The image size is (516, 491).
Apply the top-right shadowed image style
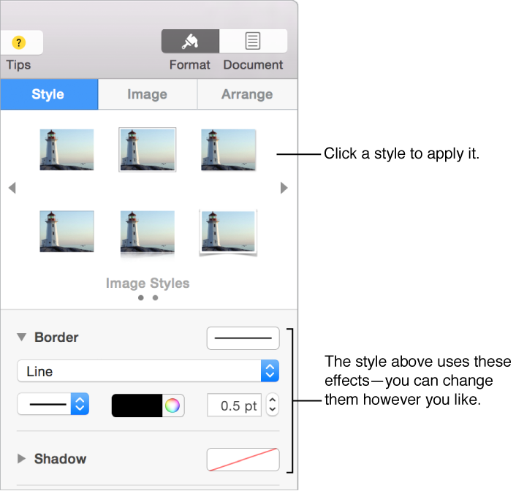coord(228,150)
